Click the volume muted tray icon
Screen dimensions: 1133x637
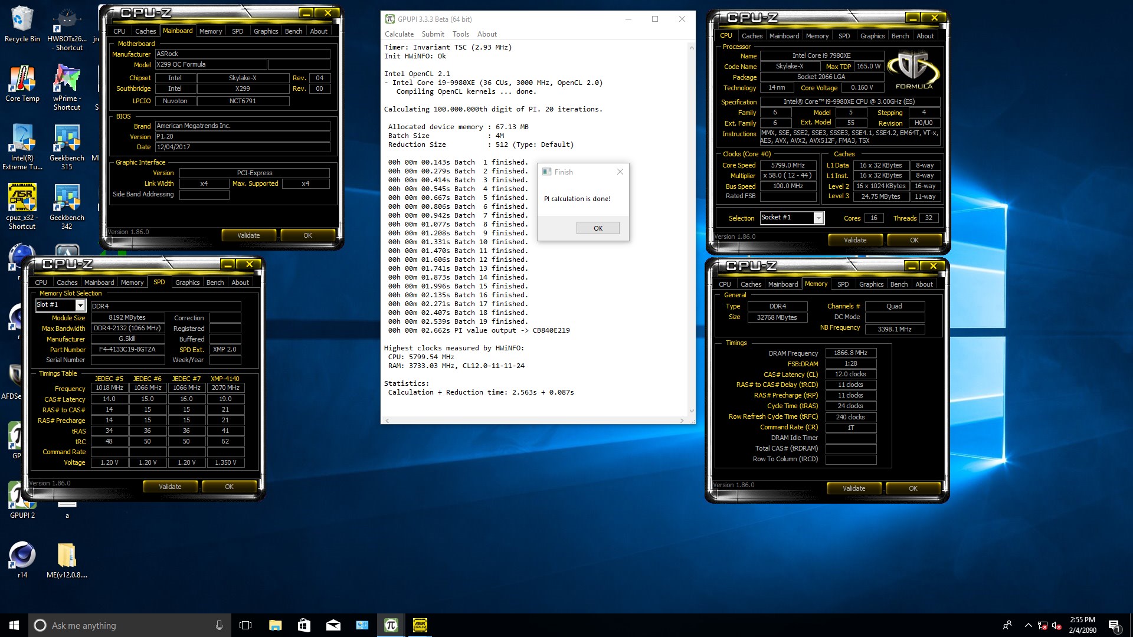(x=1056, y=625)
